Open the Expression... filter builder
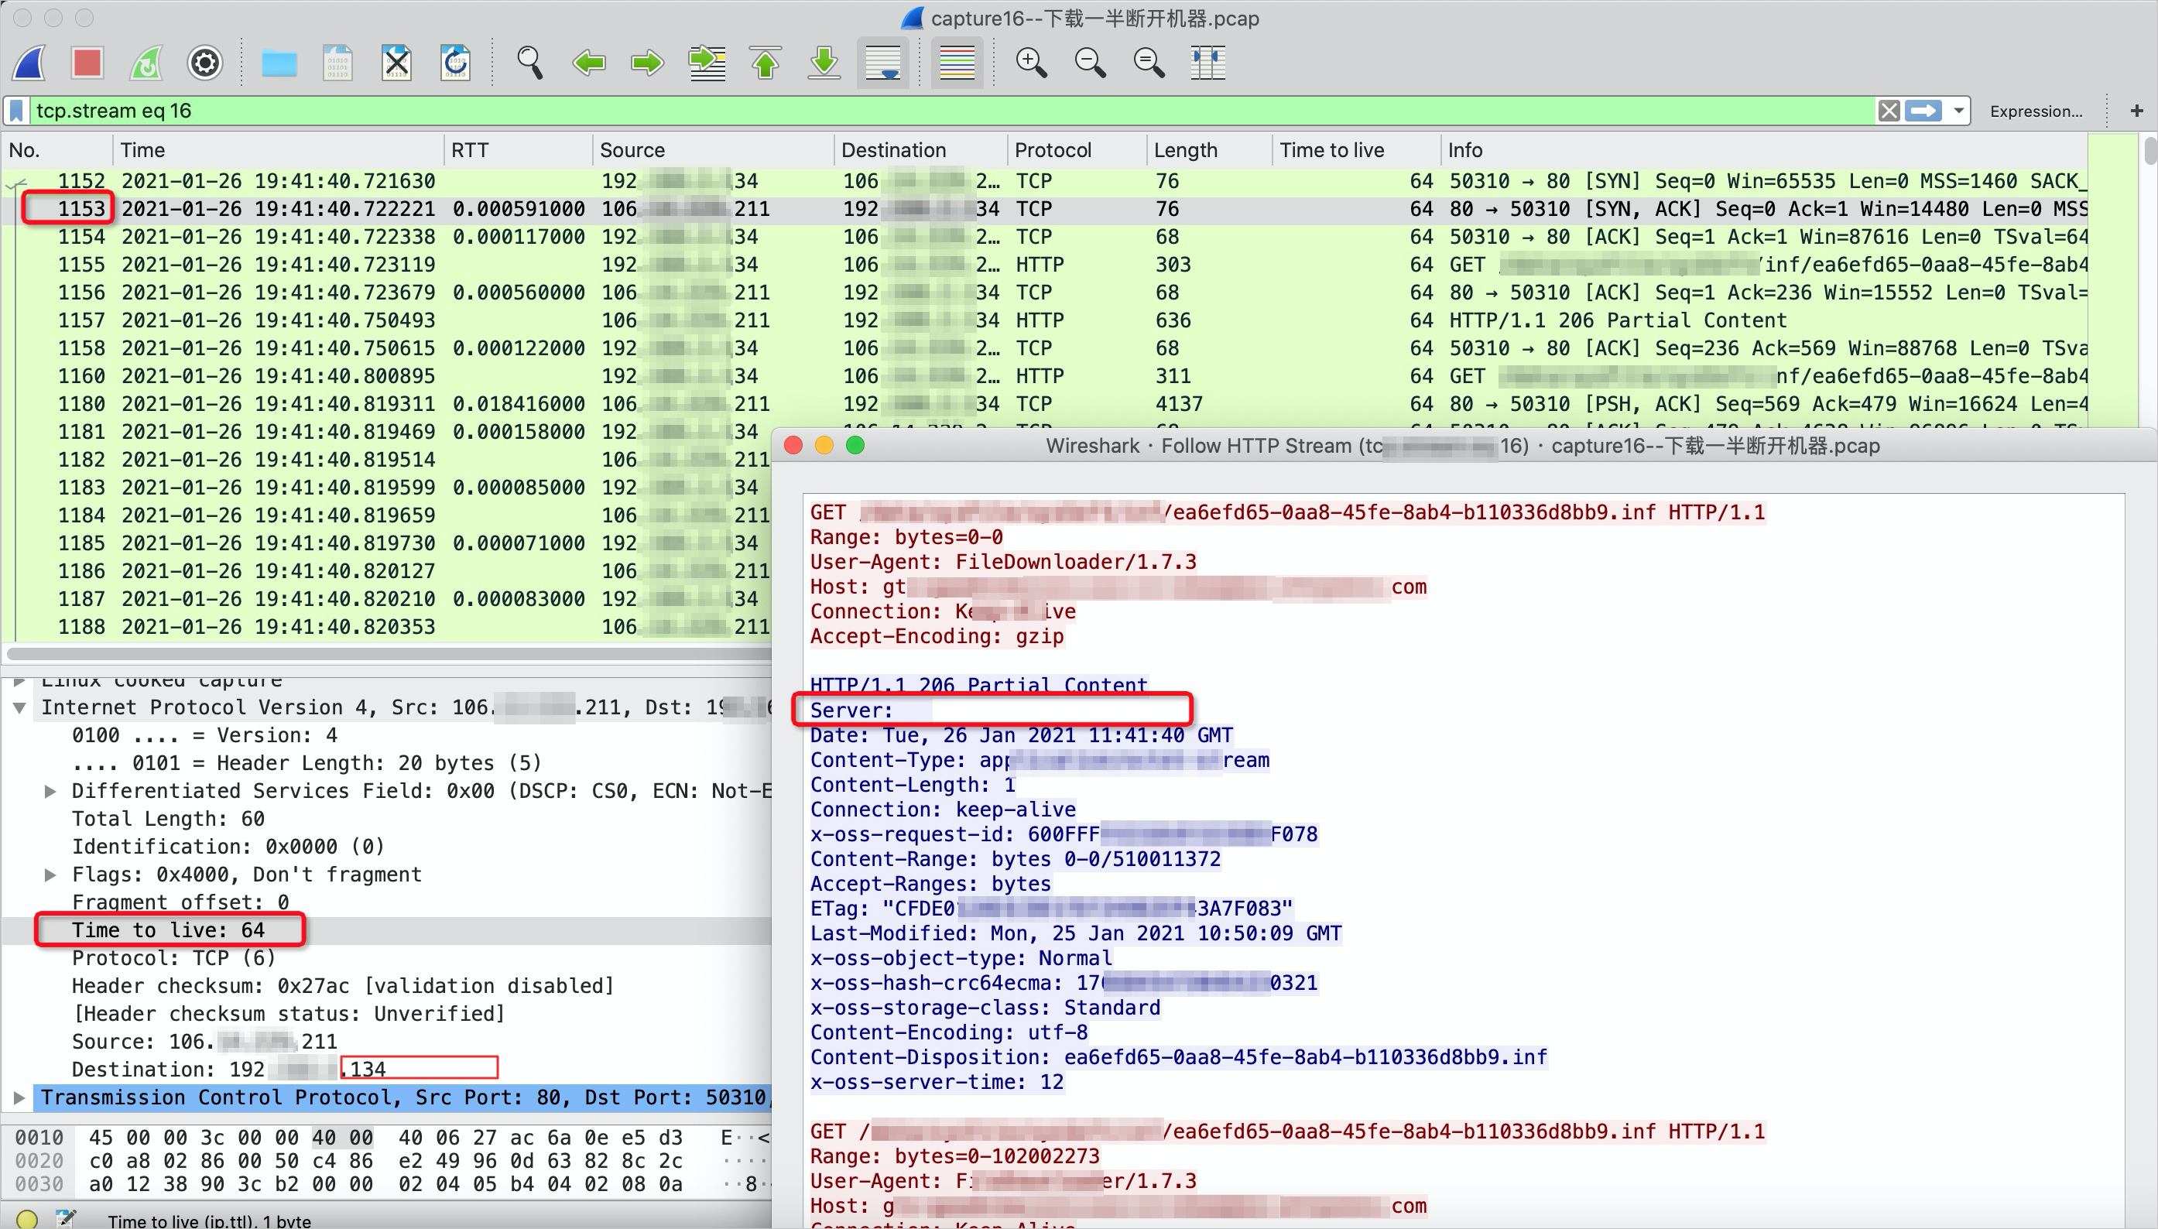Viewport: 2158px width, 1229px height. pyautogui.click(x=2035, y=111)
